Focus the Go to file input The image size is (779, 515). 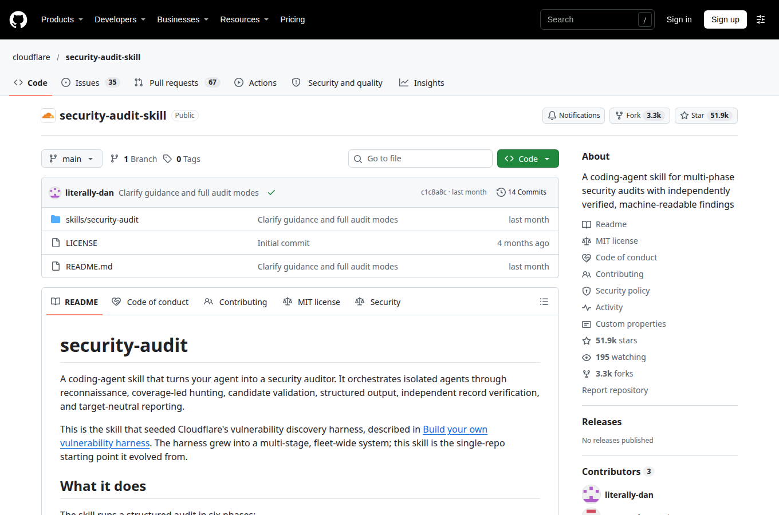420,159
